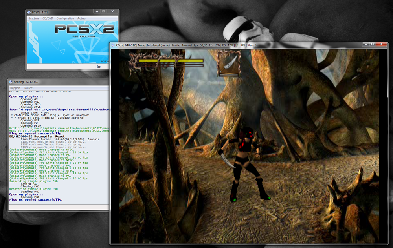Click the "isoFile open ok" log line

pyautogui.click(x=59, y=109)
